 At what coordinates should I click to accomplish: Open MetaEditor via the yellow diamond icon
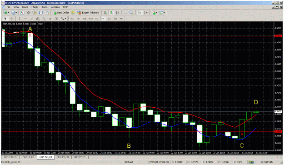point(73,12)
